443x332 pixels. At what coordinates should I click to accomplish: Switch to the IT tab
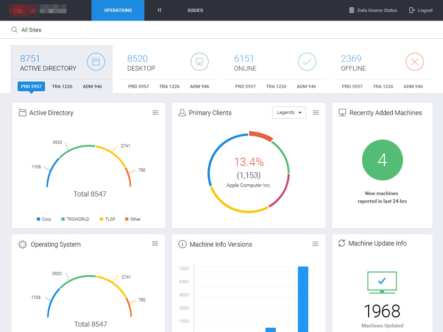point(159,10)
